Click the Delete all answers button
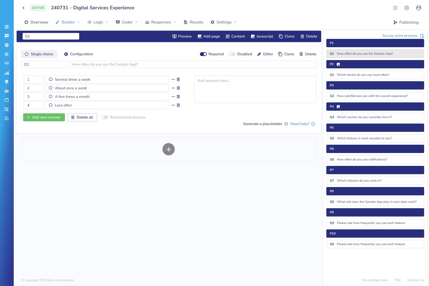The width and height of the screenshot is (429, 286). tap(82, 117)
